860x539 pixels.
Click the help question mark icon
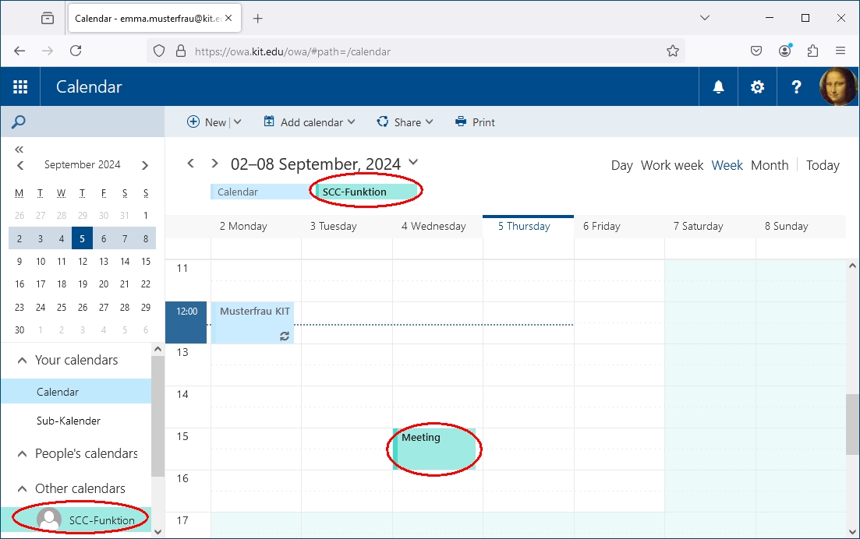[796, 87]
